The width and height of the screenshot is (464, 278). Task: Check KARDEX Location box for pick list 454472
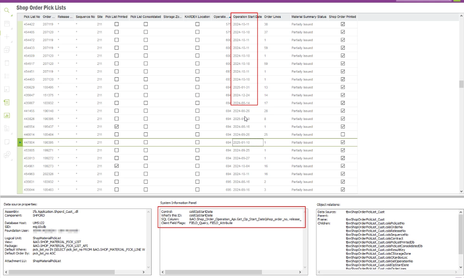[x=197, y=40]
